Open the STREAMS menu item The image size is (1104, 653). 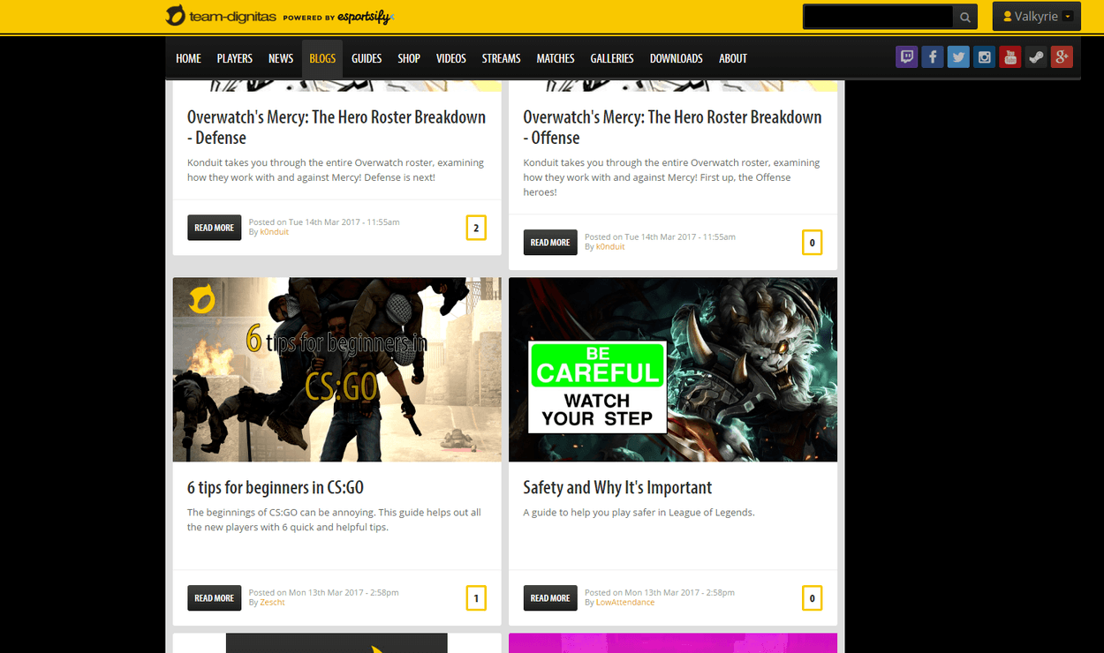pos(502,58)
